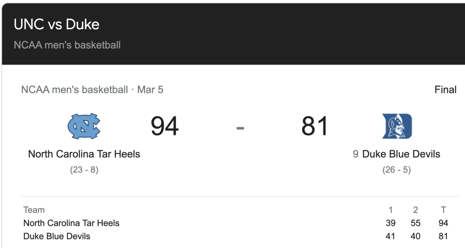Click the Blue Devils record (26 - 5)
Image resolution: width=465 pixels, height=248 pixels.
pos(396,170)
